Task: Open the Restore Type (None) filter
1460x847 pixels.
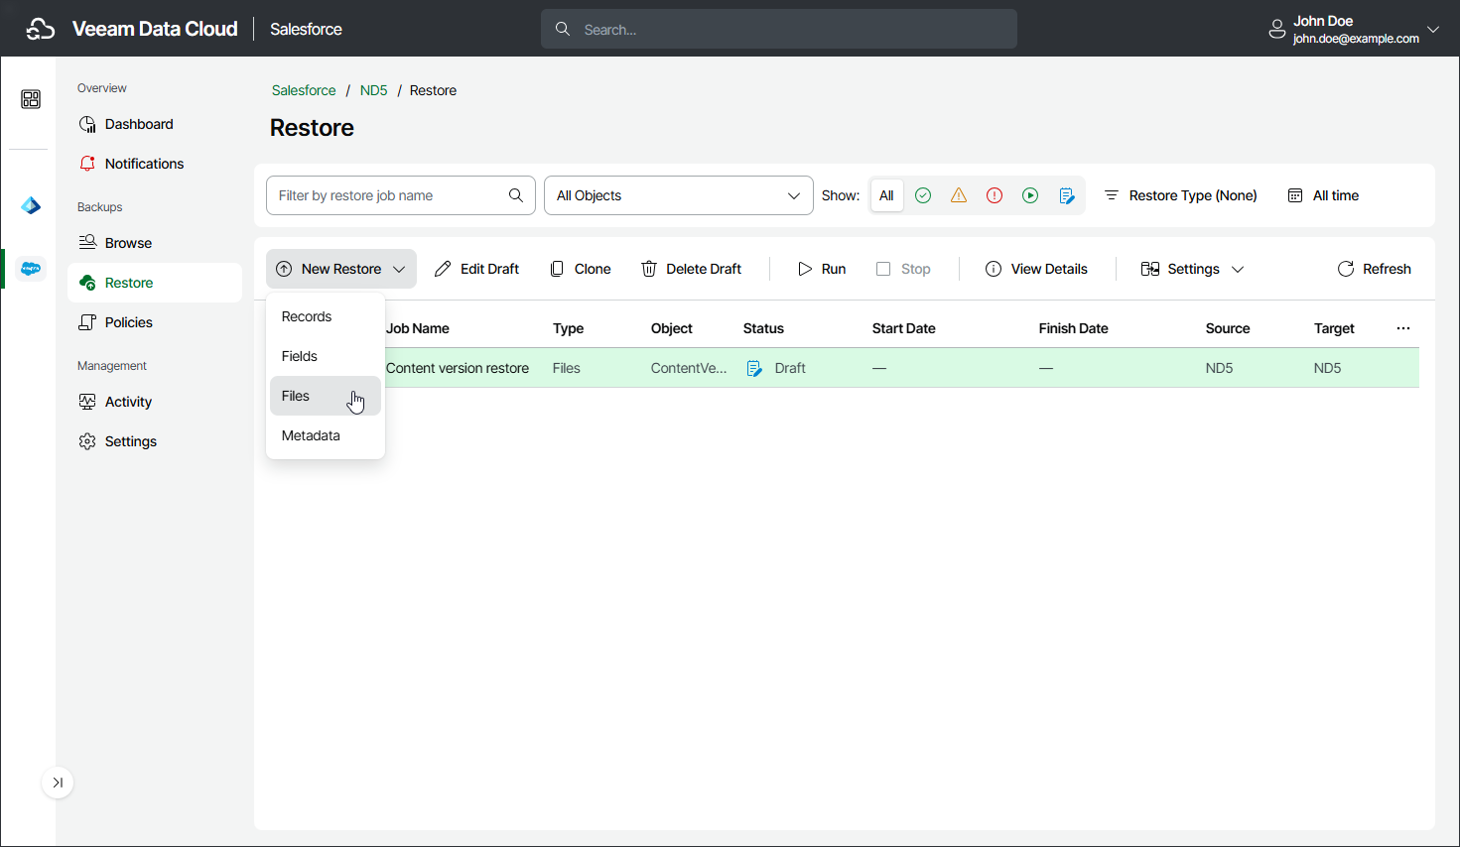Action: point(1180,195)
